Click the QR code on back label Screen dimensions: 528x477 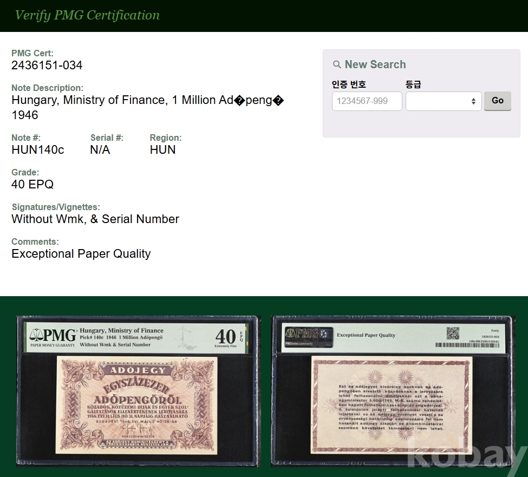[x=453, y=333]
